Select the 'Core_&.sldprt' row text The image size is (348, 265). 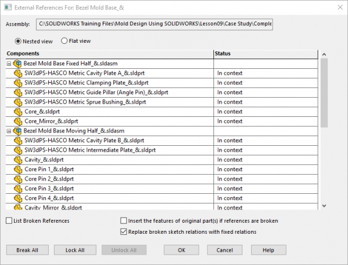tap(42, 112)
